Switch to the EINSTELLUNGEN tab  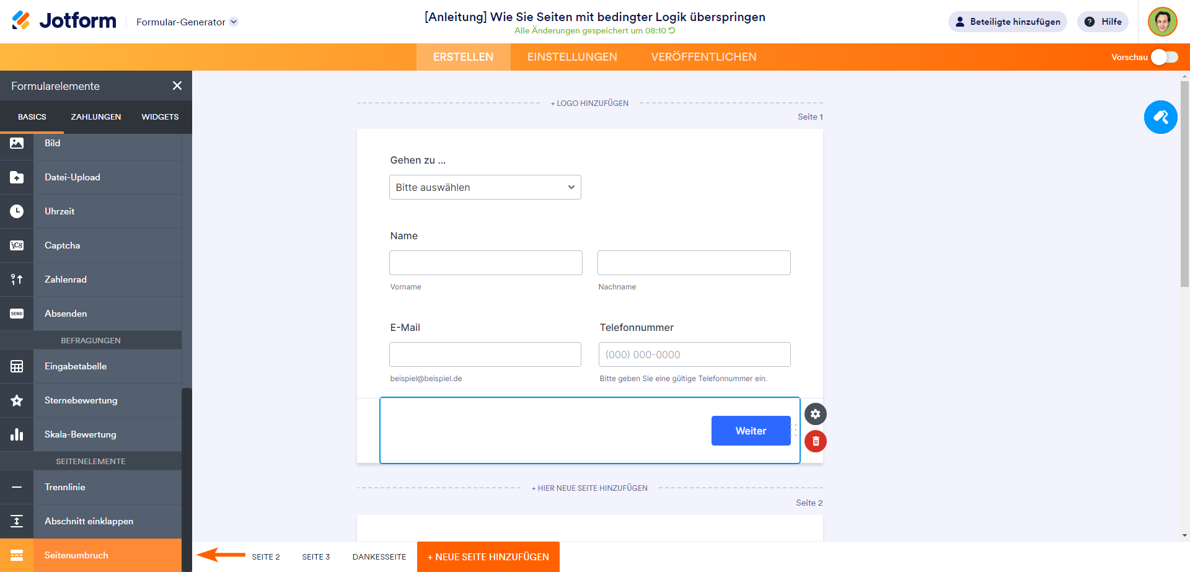click(572, 57)
